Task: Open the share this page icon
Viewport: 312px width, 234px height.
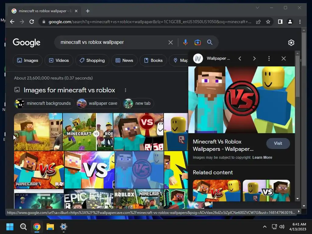Action: point(258,22)
